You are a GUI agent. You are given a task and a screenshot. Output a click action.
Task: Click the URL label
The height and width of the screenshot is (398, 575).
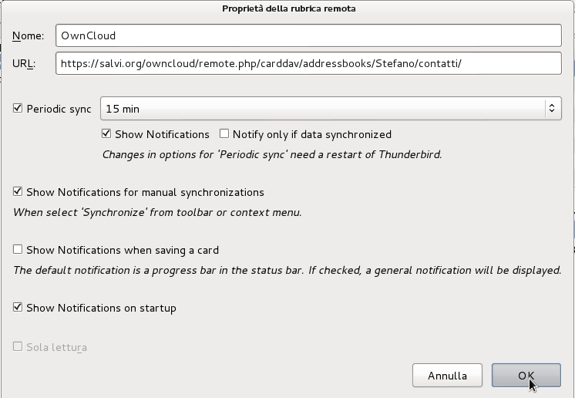[x=24, y=63]
